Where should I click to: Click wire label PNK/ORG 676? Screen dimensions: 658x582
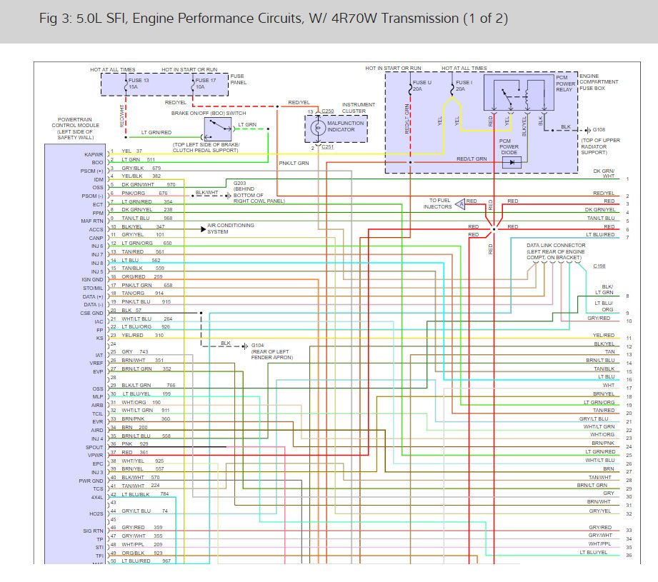point(144,194)
